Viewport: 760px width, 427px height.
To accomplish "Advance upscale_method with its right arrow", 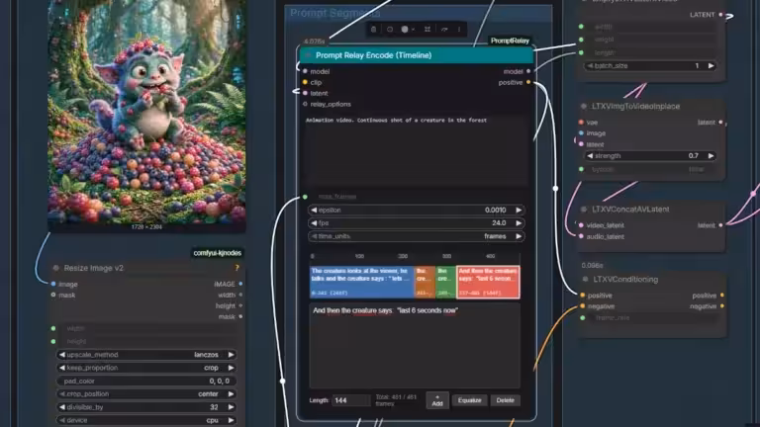I will coord(231,355).
